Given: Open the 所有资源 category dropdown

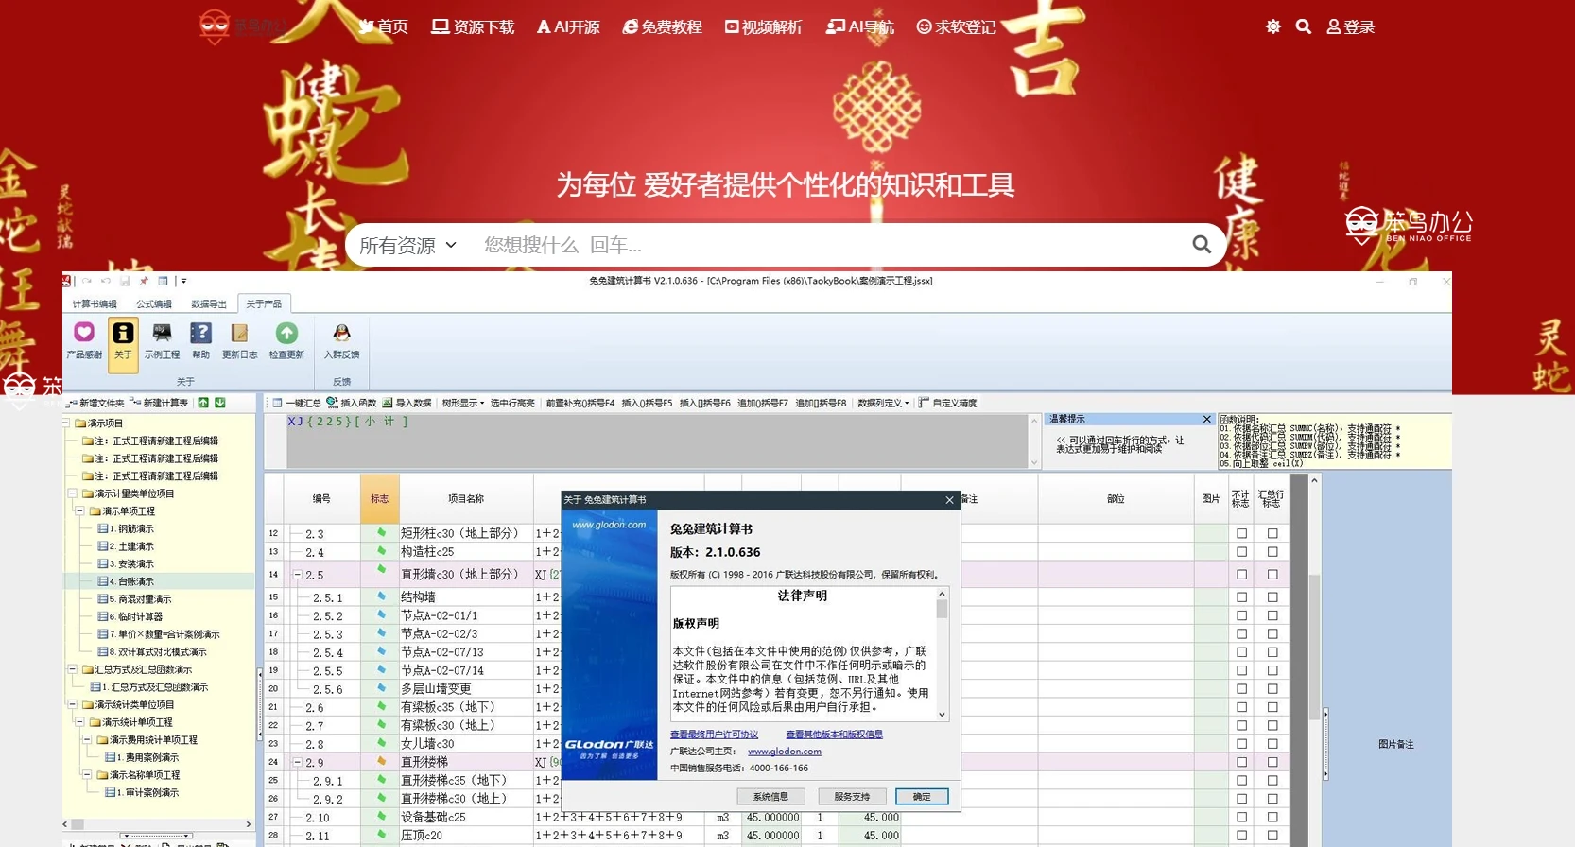Looking at the screenshot, I should [407, 246].
